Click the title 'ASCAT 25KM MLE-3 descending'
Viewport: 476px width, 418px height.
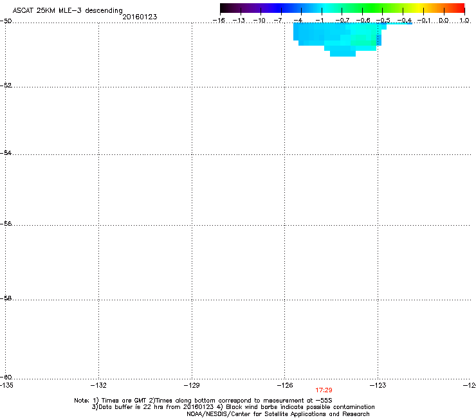coord(68,10)
